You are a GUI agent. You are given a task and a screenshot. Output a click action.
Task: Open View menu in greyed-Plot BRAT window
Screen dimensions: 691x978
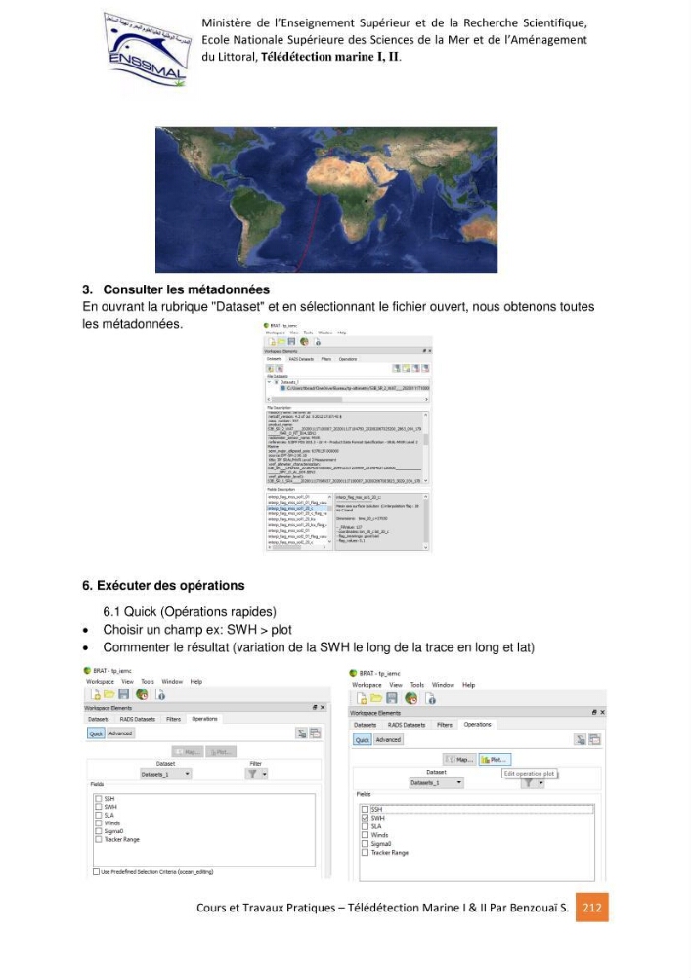click(x=127, y=681)
